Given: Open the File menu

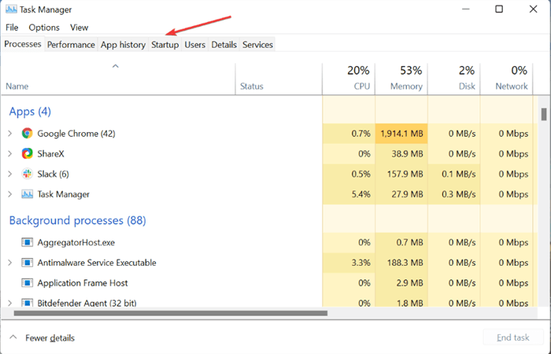Looking at the screenshot, I should (12, 28).
